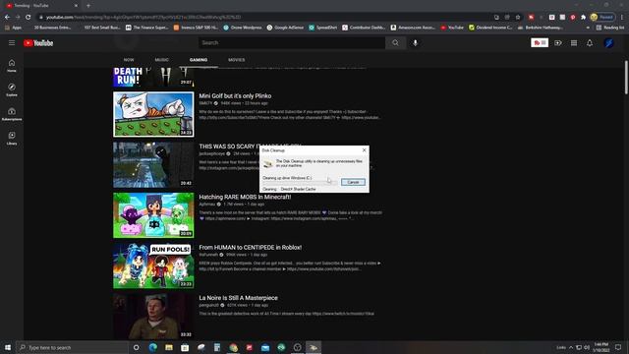Open the YouTube hamburger guide menu
The image size is (629, 354).
(12, 43)
